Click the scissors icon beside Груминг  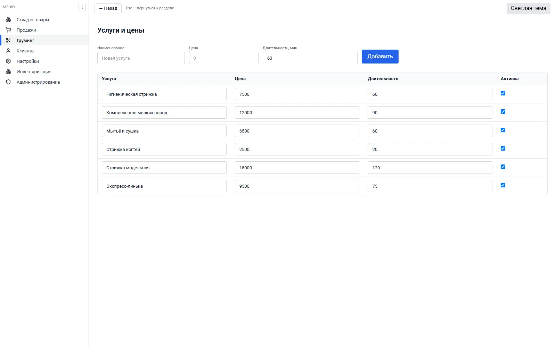pyautogui.click(x=8, y=40)
